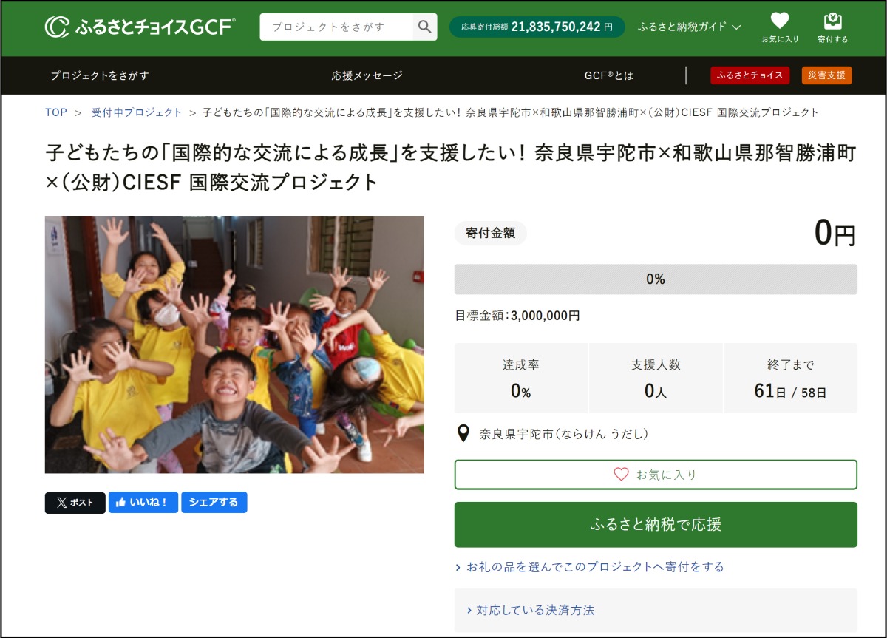Share project with X ポスト button

(75, 503)
